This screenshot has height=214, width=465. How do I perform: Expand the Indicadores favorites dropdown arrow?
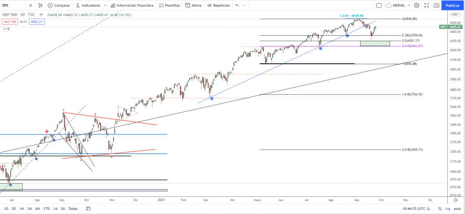click(105, 5)
